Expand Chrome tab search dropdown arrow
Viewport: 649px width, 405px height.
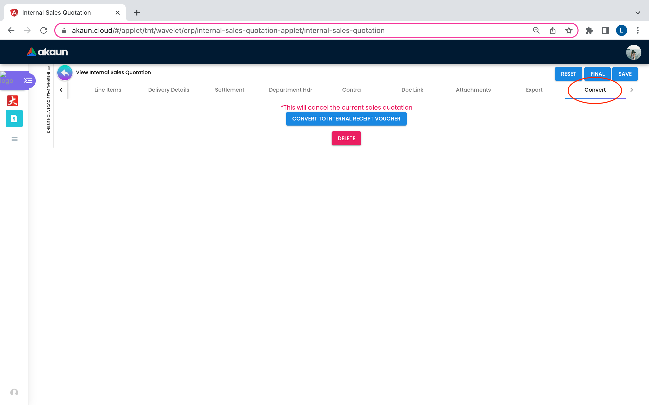(x=638, y=13)
